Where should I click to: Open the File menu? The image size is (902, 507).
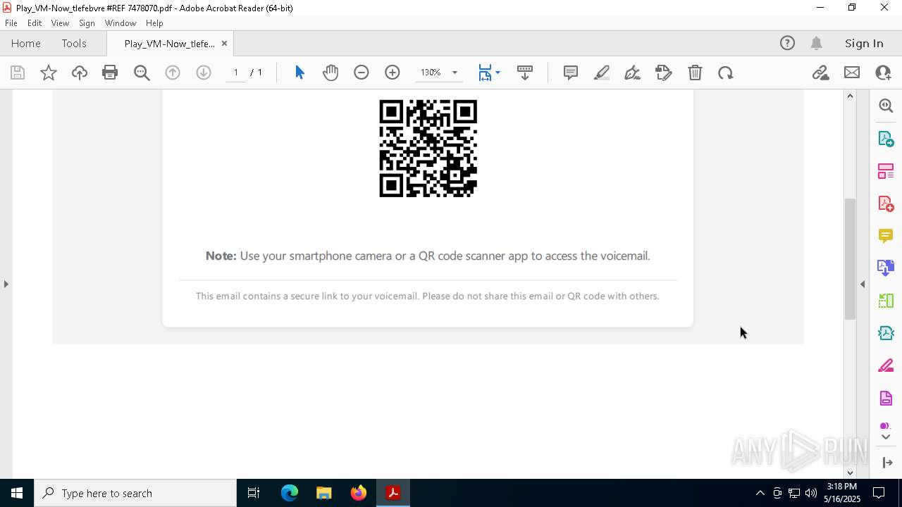click(11, 23)
